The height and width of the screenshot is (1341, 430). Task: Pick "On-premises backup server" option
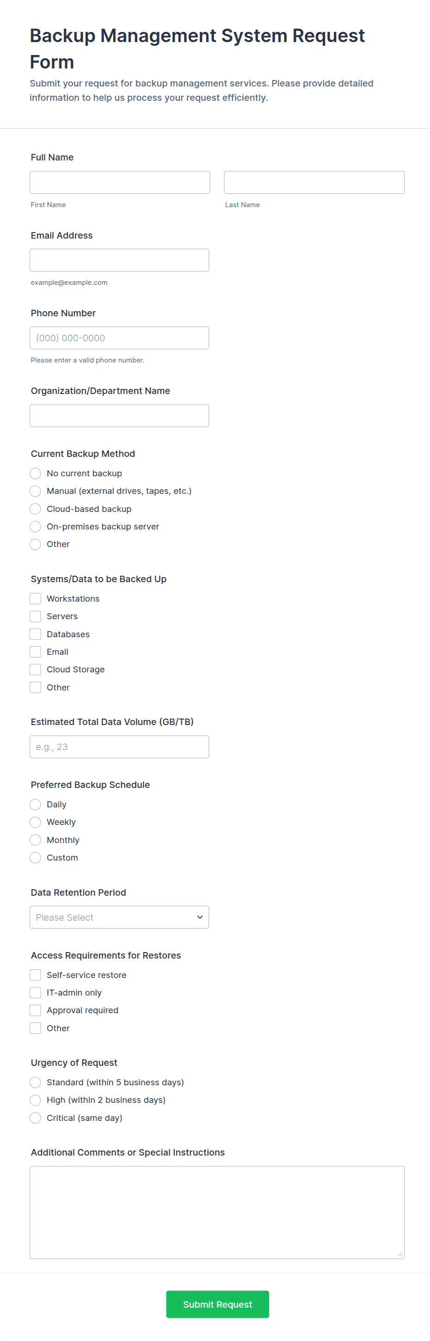(35, 526)
